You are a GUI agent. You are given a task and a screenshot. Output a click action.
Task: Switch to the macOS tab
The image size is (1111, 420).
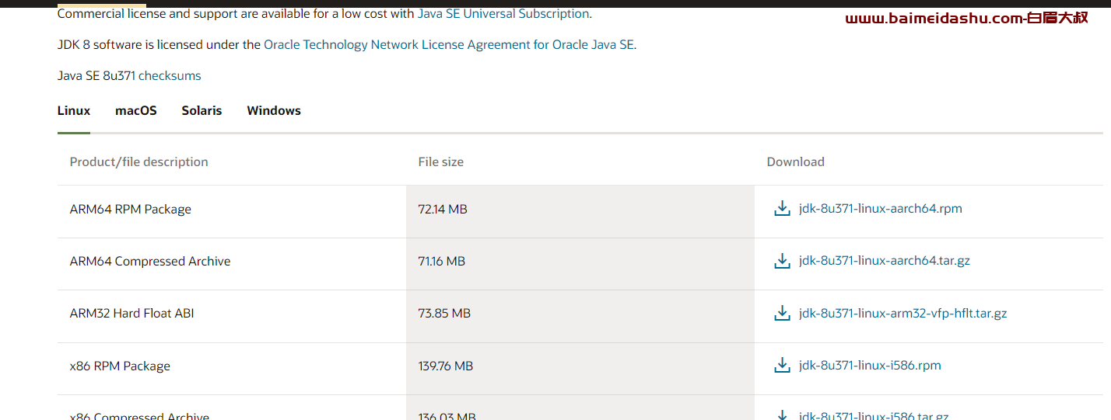coord(136,110)
